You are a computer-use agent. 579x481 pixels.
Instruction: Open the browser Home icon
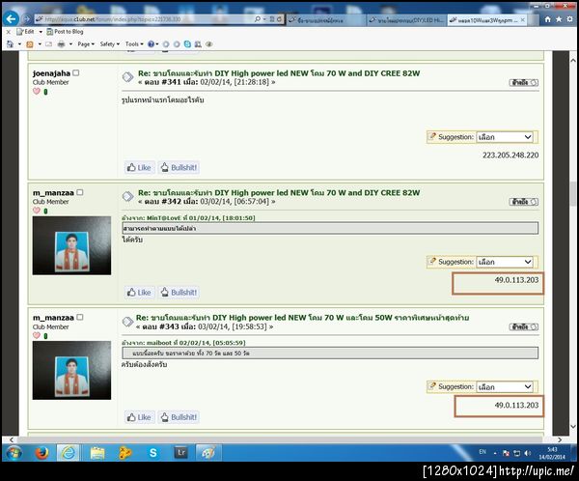(x=547, y=19)
